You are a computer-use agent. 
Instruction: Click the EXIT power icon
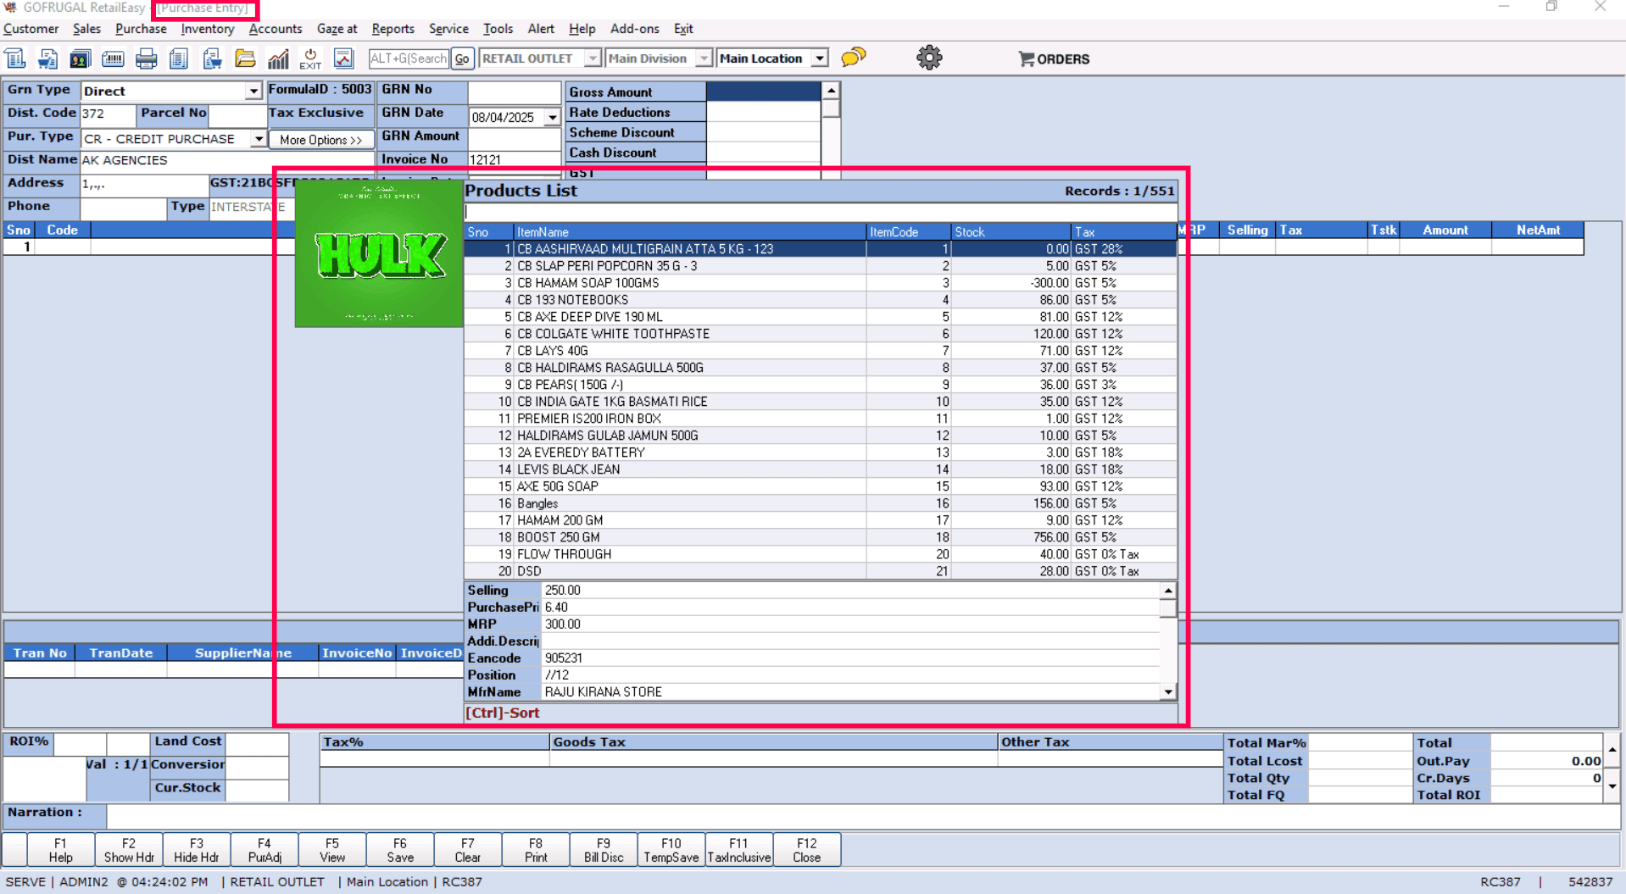(x=310, y=58)
